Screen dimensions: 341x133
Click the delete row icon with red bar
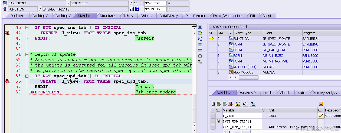pyautogui.click(x=230, y=104)
